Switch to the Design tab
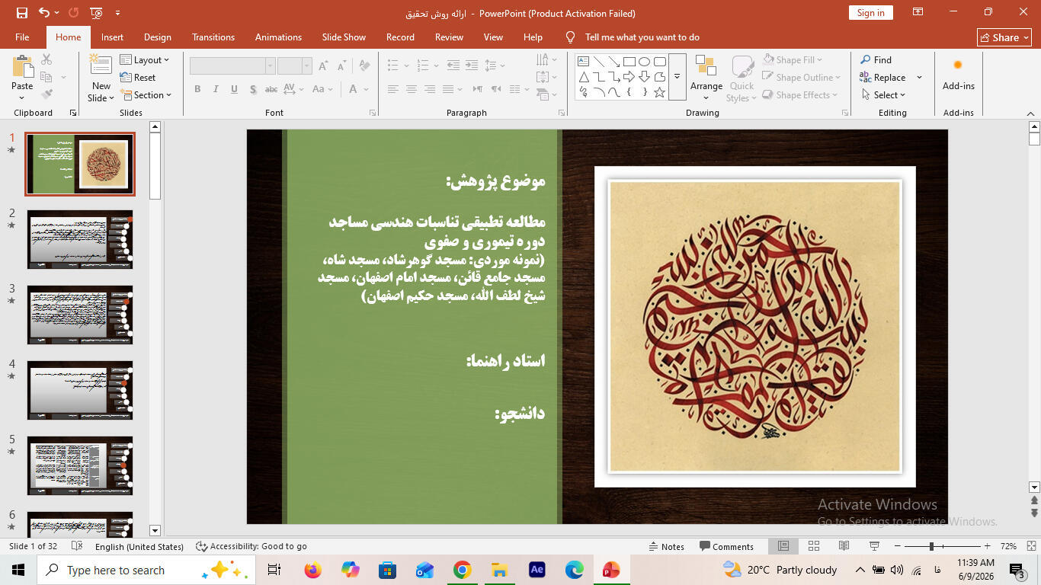The height and width of the screenshot is (585, 1041). tap(157, 37)
